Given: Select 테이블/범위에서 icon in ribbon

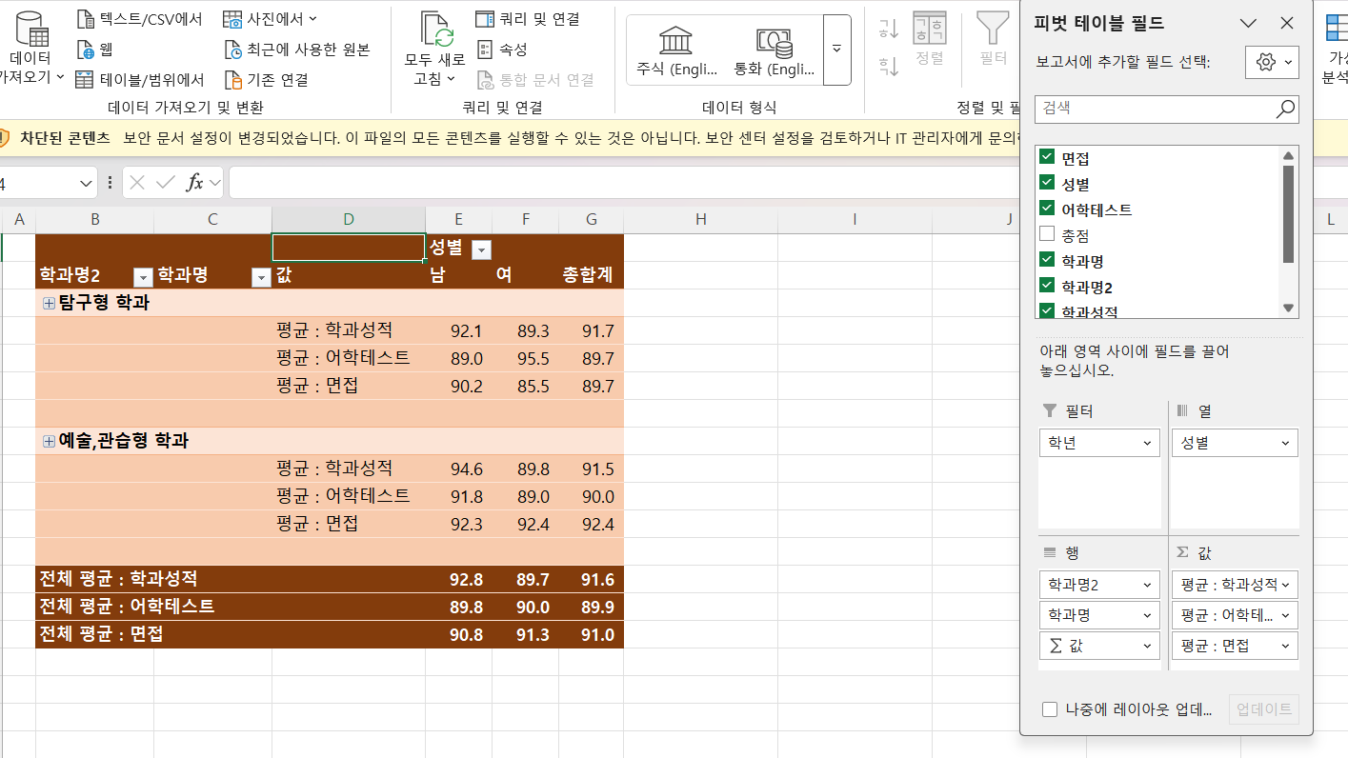Looking at the screenshot, I should (x=86, y=80).
